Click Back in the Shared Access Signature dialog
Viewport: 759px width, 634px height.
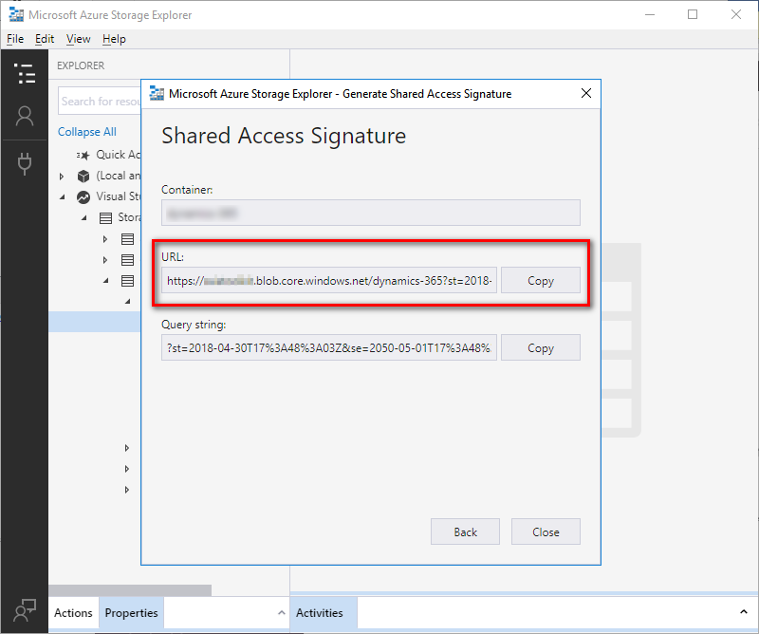(465, 531)
